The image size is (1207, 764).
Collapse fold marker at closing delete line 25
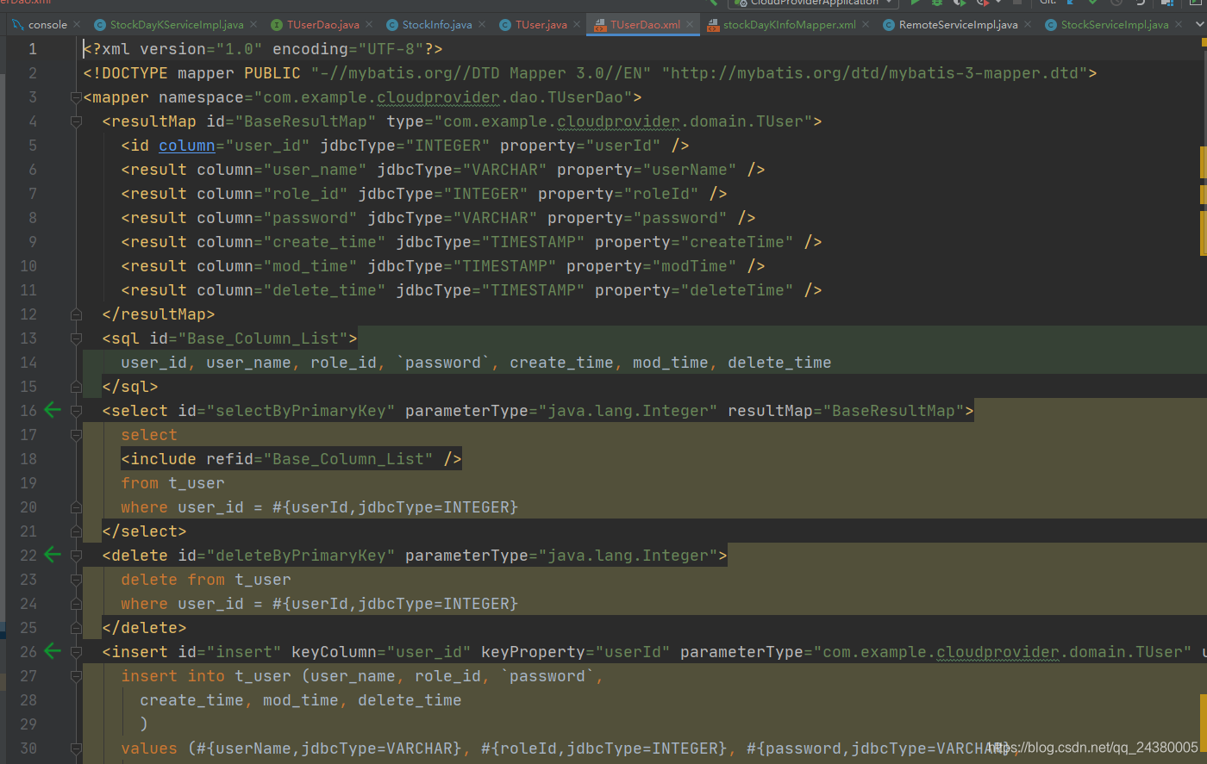click(76, 628)
